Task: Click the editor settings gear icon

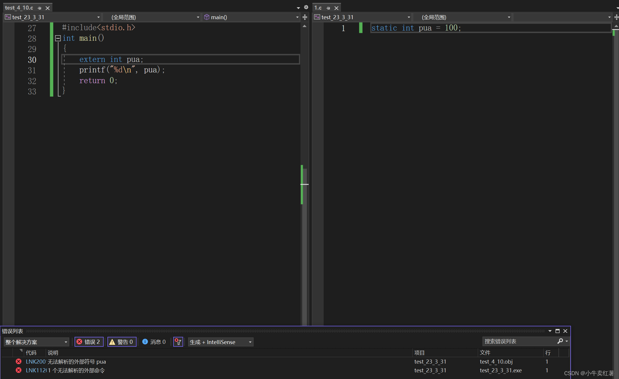Action: pos(306,8)
